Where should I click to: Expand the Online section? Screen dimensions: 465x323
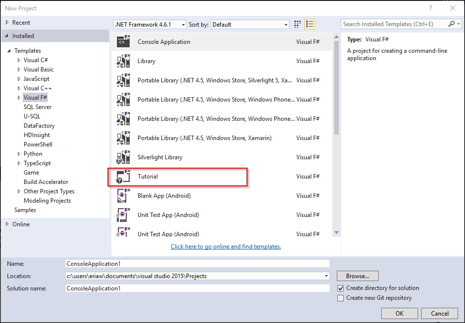(7, 224)
